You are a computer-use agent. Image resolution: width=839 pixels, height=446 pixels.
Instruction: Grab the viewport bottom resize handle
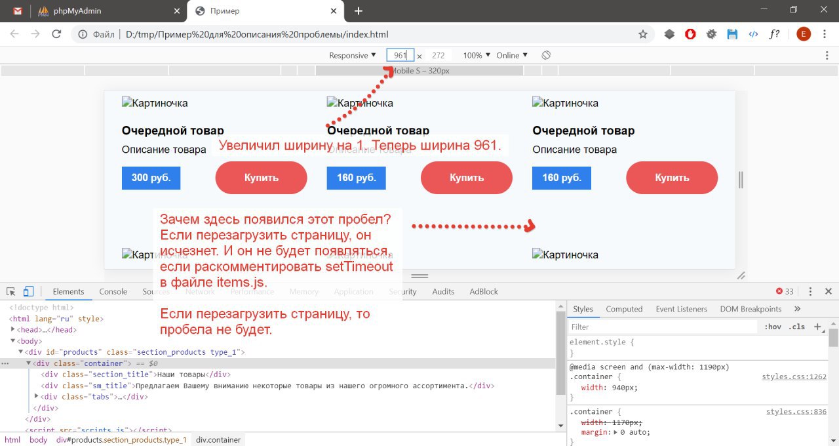point(419,276)
